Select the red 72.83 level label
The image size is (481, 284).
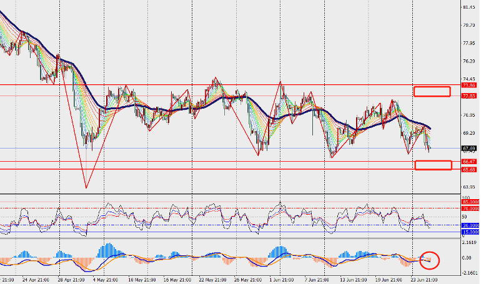[469, 96]
